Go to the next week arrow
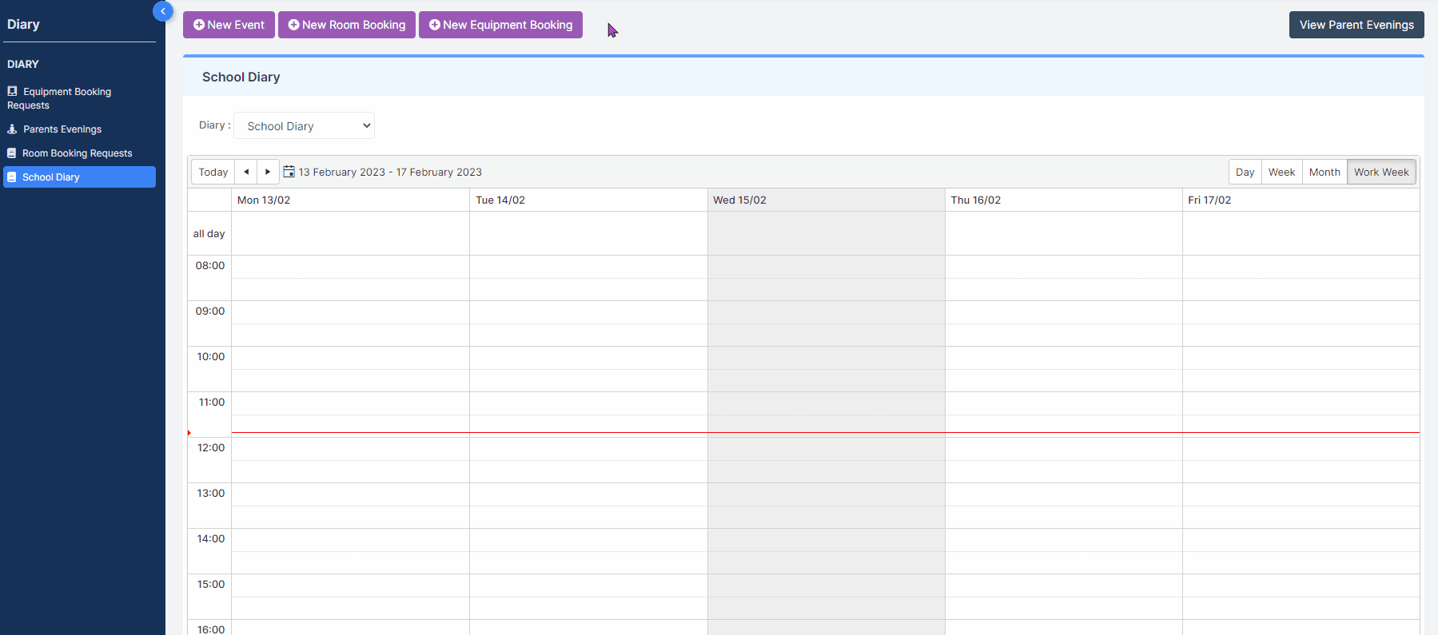 tap(268, 172)
